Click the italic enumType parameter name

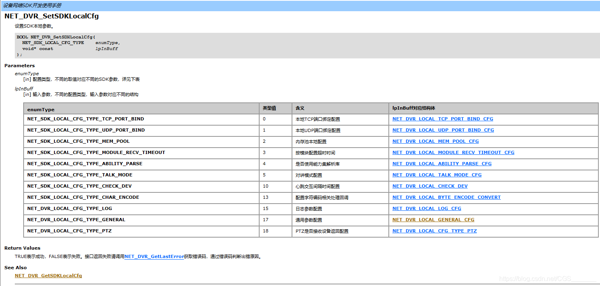[27, 74]
